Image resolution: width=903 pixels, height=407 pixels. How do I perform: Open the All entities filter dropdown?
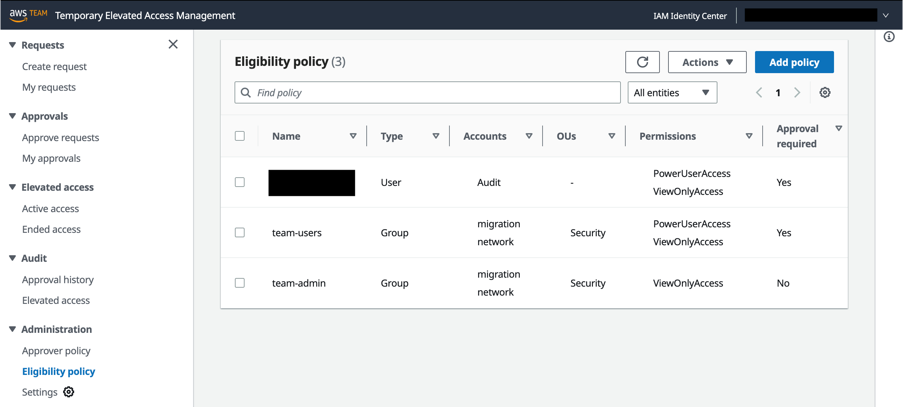coord(672,92)
